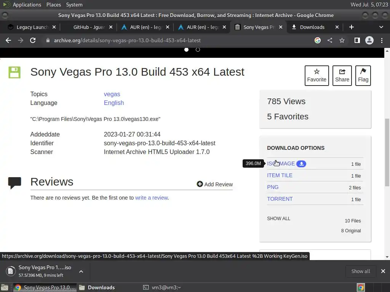Viewport: 390px width, 292px height.
Task: Bookmark this page with the star
Action: click(x=342, y=40)
